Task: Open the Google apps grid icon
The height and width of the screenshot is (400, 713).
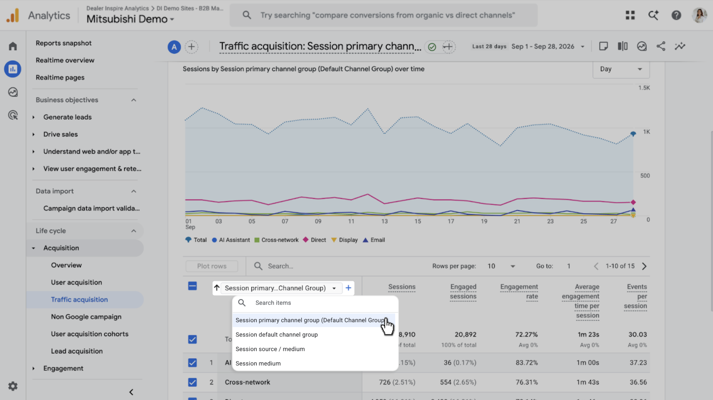Action: point(630,15)
